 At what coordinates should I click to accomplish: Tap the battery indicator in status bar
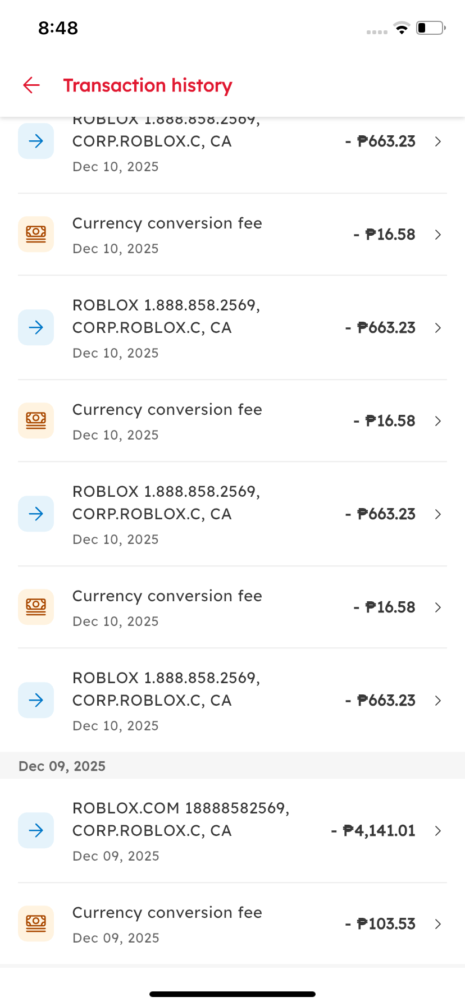tap(430, 28)
